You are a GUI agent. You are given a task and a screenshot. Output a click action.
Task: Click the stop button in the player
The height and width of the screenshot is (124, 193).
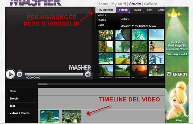[x=19, y=74]
